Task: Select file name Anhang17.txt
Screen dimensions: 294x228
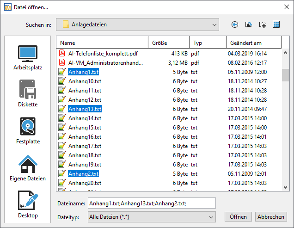Action: (85, 146)
